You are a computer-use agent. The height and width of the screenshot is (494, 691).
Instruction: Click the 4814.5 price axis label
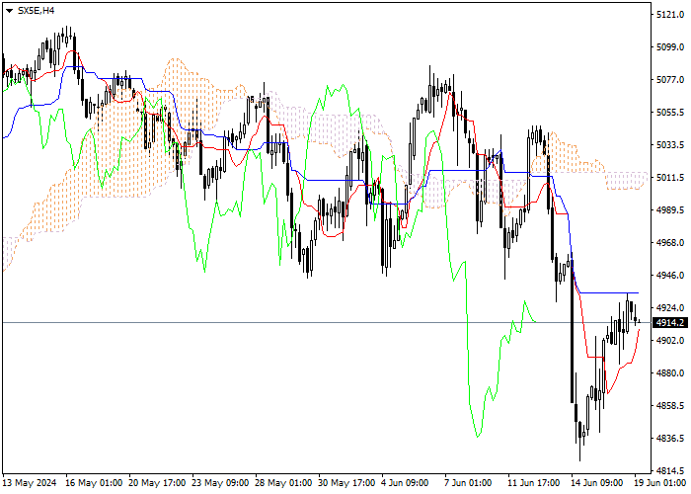[670, 471]
